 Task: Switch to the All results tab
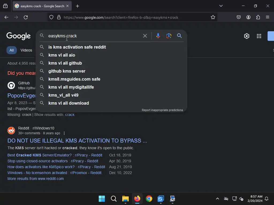pyautogui.click(x=12, y=50)
